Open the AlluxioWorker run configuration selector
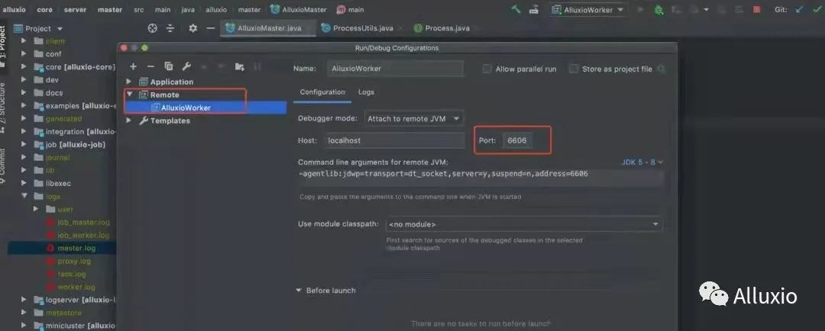The image size is (825, 331). pyautogui.click(x=588, y=9)
